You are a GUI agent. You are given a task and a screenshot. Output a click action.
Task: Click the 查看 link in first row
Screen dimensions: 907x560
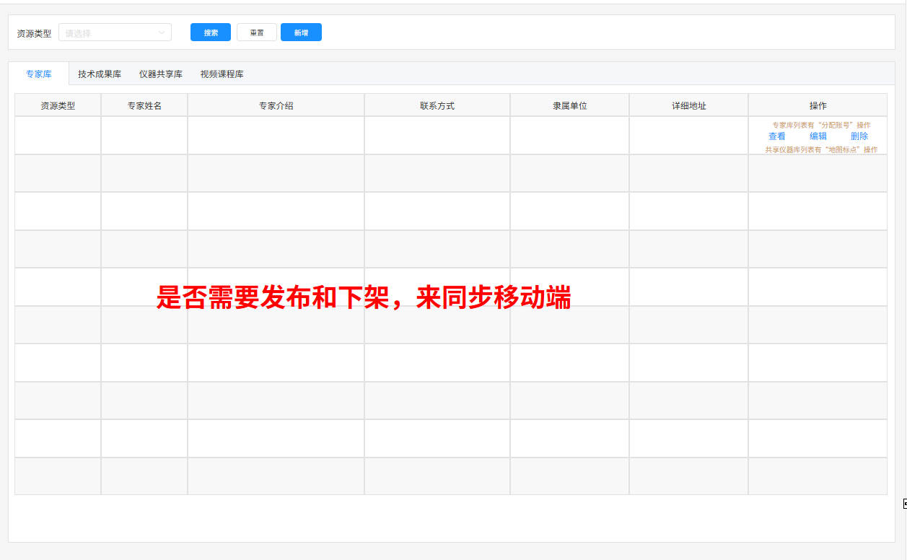tap(777, 136)
